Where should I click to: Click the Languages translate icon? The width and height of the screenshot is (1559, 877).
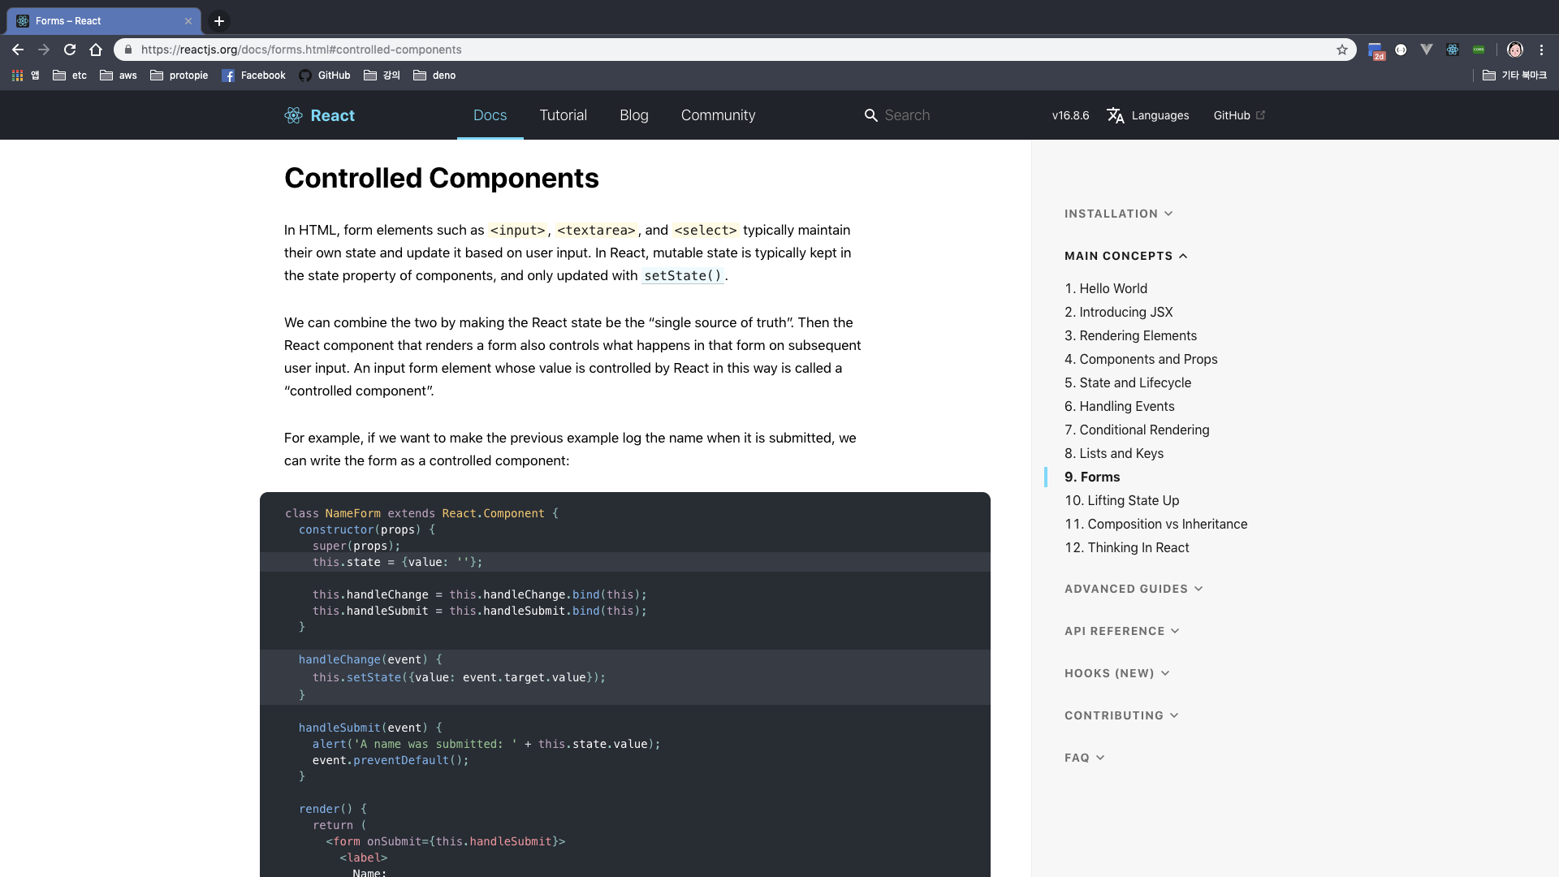[1116, 115]
